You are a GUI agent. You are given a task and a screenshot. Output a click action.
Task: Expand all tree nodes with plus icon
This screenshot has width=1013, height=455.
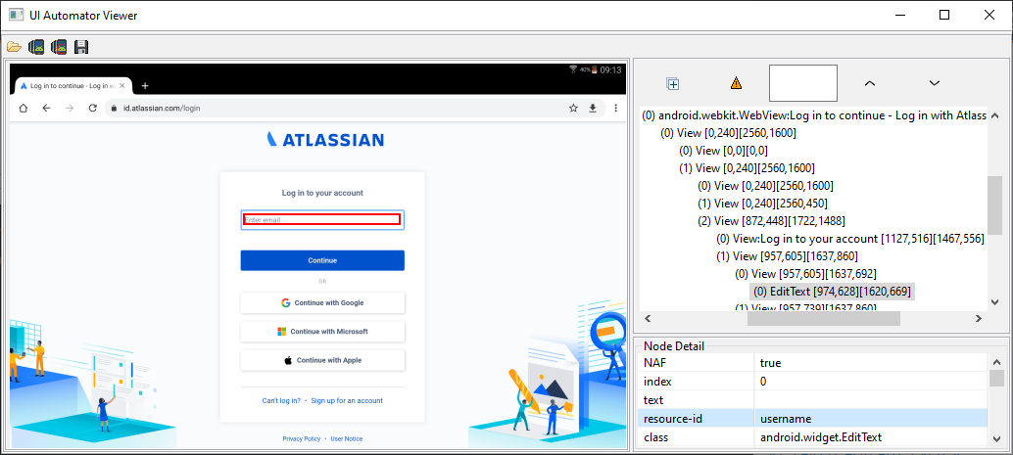tap(672, 83)
